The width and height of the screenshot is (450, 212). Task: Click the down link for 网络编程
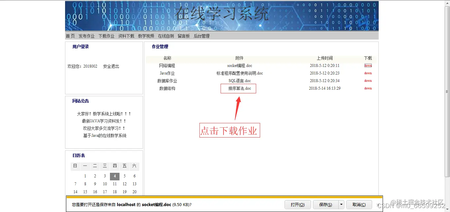point(368,65)
